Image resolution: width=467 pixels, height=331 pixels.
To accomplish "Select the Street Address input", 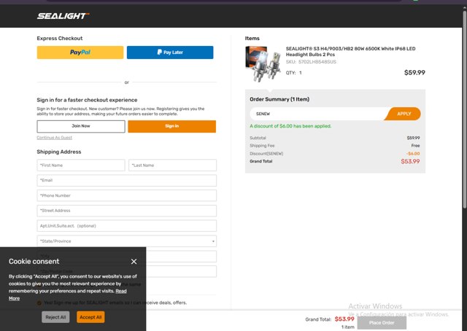I will [126, 211].
